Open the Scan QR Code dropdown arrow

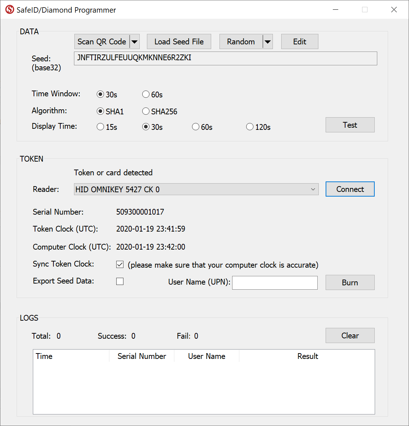tap(134, 42)
